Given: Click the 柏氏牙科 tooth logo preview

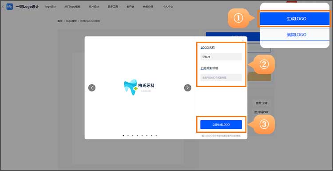Looking at the screenshot, I should coord(139,87).
